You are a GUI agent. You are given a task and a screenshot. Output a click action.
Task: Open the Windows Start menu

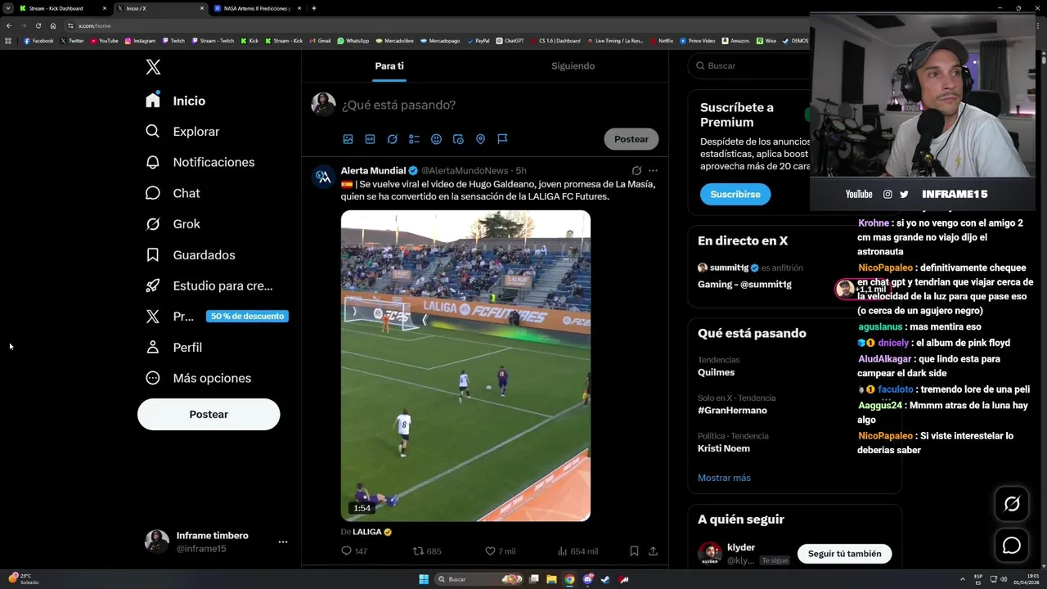(424, 579)
